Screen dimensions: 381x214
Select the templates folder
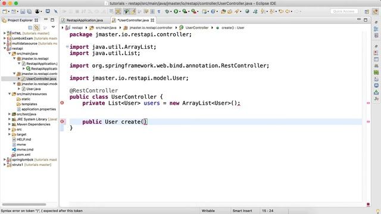tap(29, 104)
